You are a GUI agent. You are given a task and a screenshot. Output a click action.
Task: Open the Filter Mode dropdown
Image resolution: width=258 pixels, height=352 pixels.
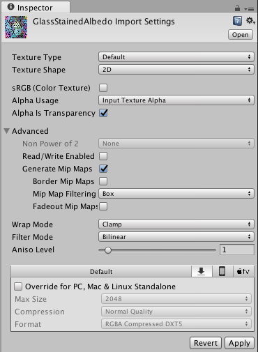pyautogui.click(x=176, y=237)
